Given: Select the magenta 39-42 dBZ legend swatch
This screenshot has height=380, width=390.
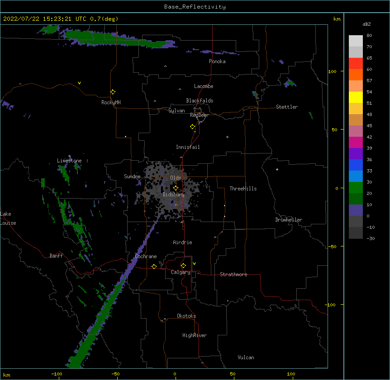Looking at the screenshot, I should [356, 142].
